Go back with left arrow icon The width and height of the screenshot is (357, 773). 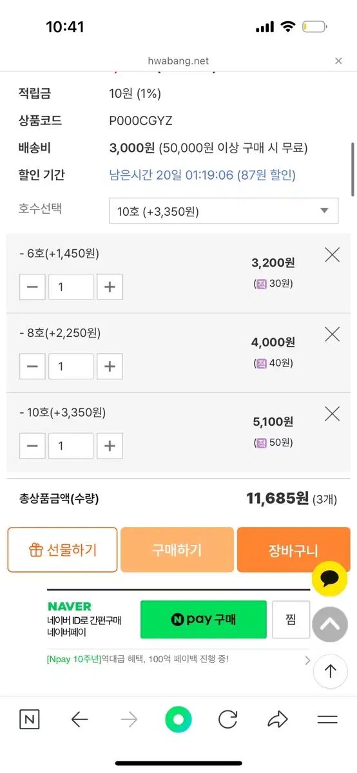(79, 719)
